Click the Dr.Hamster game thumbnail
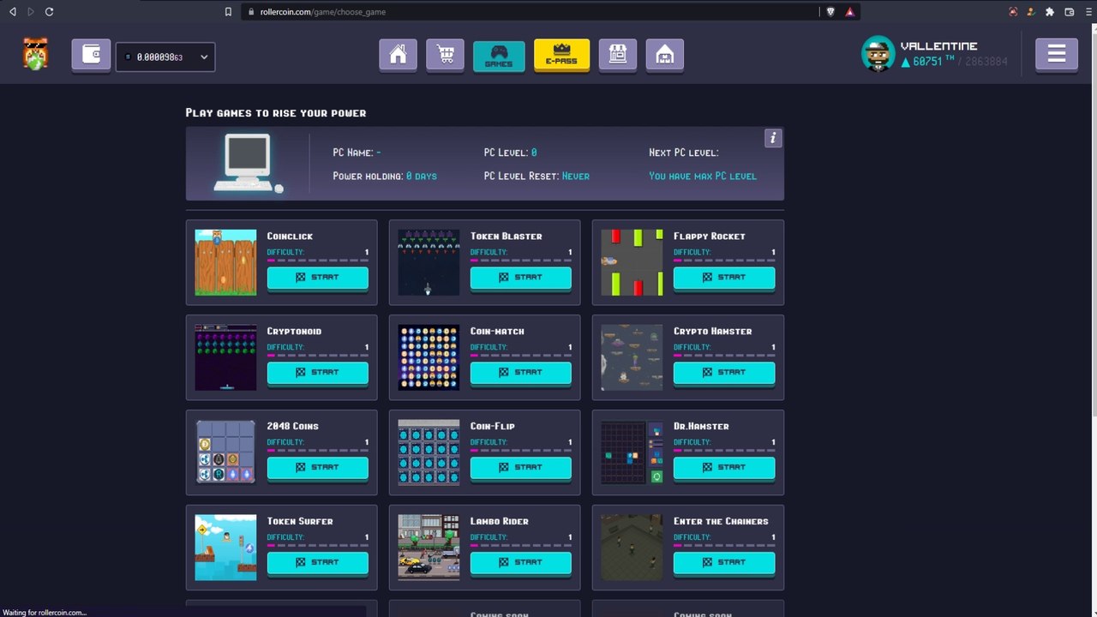 coord(632,452)
